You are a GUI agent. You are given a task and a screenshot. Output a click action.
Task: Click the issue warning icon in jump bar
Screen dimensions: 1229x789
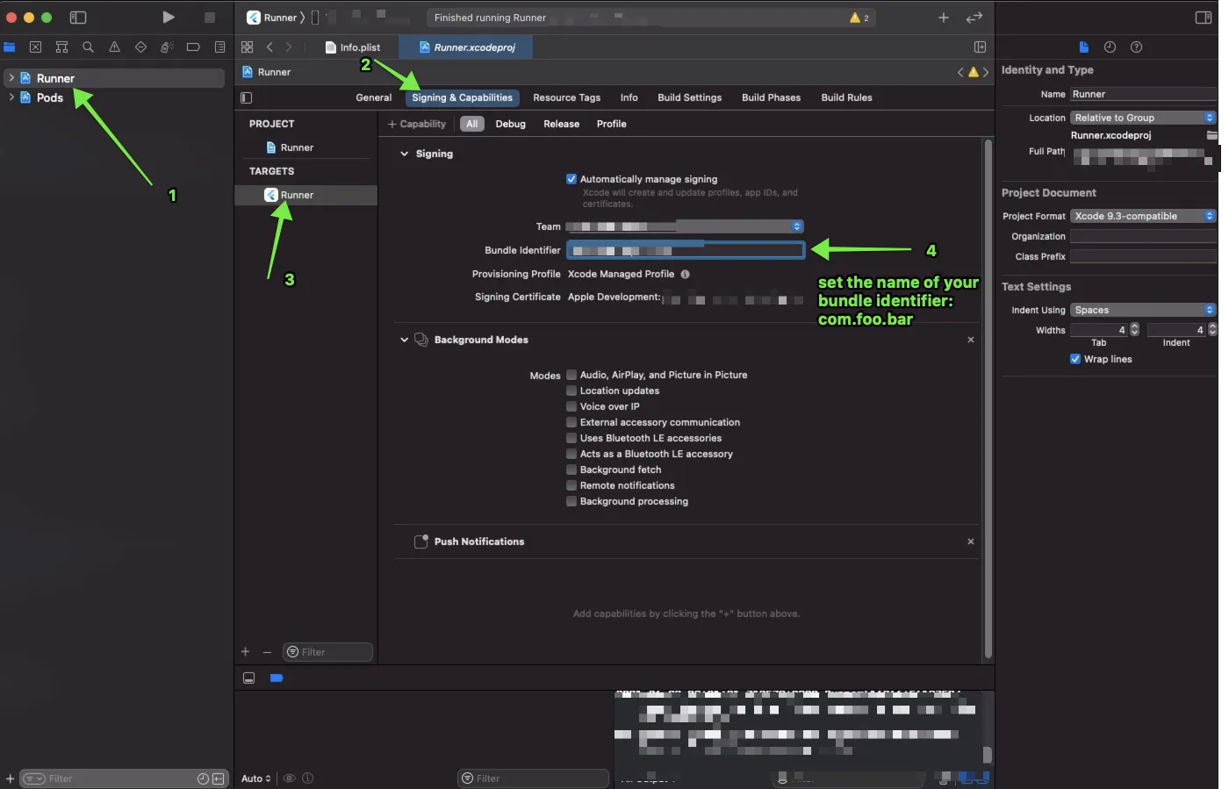click(x=974, y=72)
